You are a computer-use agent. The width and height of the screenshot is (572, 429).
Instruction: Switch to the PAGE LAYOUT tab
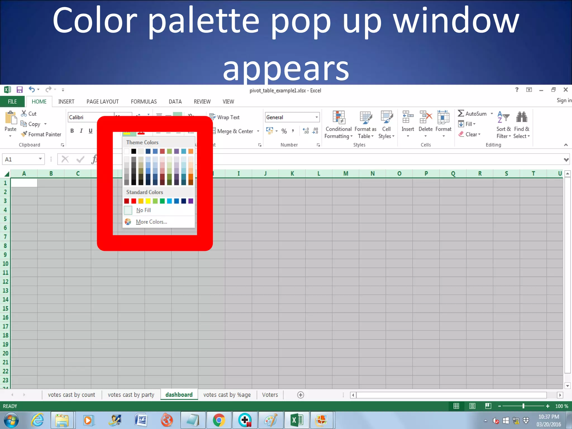click(x=103, y=102)
